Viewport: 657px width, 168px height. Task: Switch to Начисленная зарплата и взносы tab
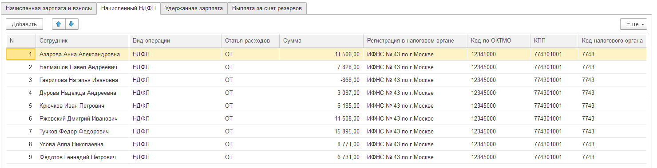coord(49,8)
